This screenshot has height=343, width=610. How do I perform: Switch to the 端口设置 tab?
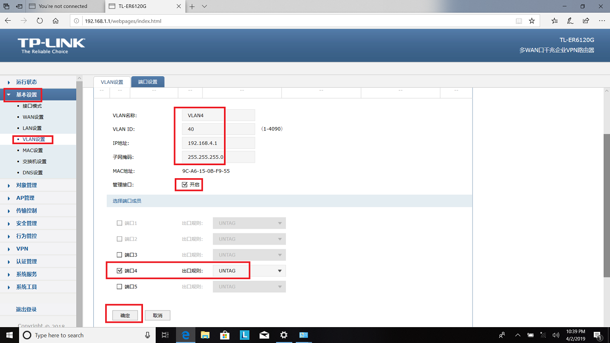(x=148, y=81)
